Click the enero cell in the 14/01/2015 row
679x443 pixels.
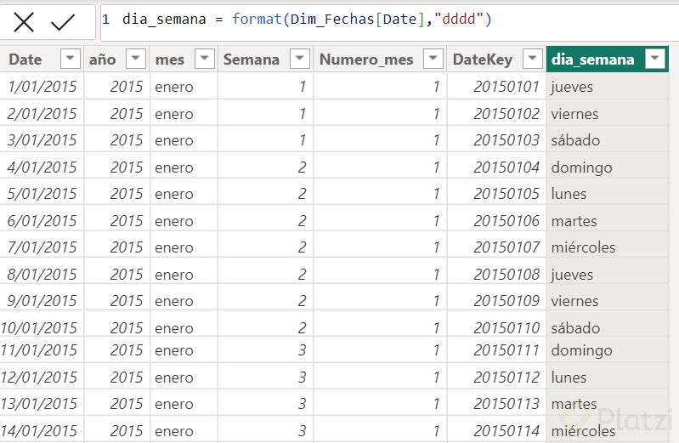click(174, 431)
